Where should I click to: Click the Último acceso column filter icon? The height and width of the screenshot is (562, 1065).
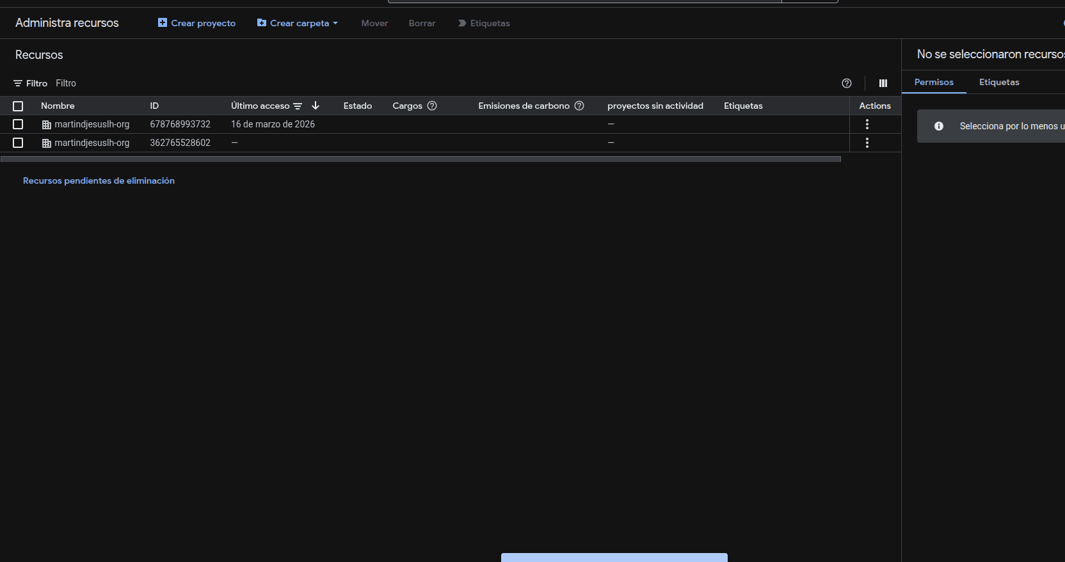tap(298, 106)
